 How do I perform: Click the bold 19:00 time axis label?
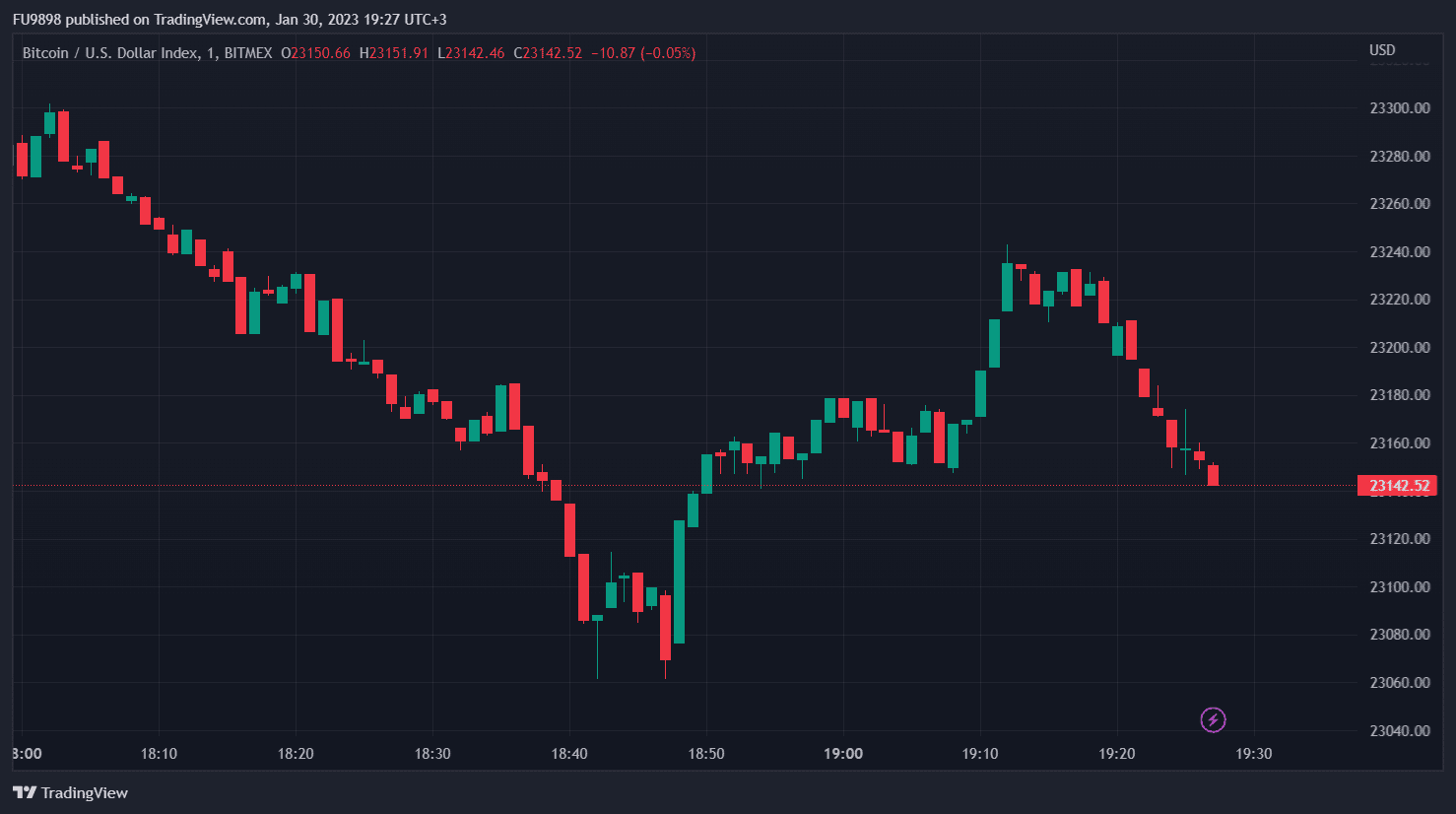[x=843, y=754]
